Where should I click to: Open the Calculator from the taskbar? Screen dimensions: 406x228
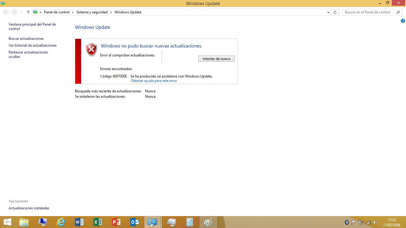click(189, 222)
